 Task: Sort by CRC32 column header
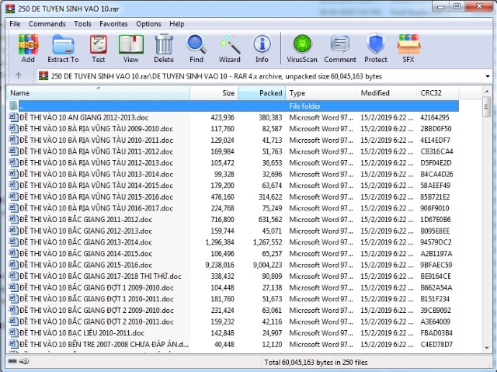point(437,93)
